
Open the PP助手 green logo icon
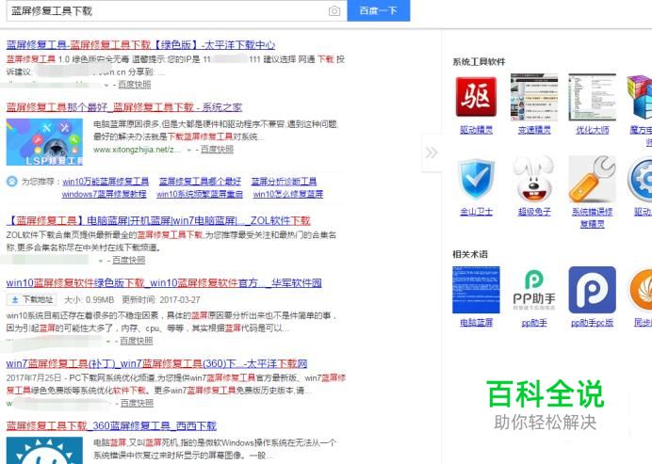coord(534,290)
